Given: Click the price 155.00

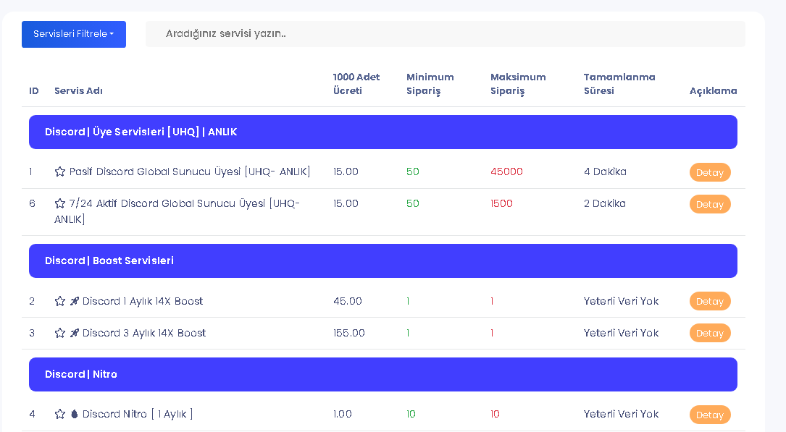Looking at the screenshot, I should point(349,333).
